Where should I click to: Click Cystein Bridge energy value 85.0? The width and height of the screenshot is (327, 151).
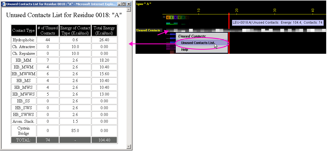coord(75,131)
